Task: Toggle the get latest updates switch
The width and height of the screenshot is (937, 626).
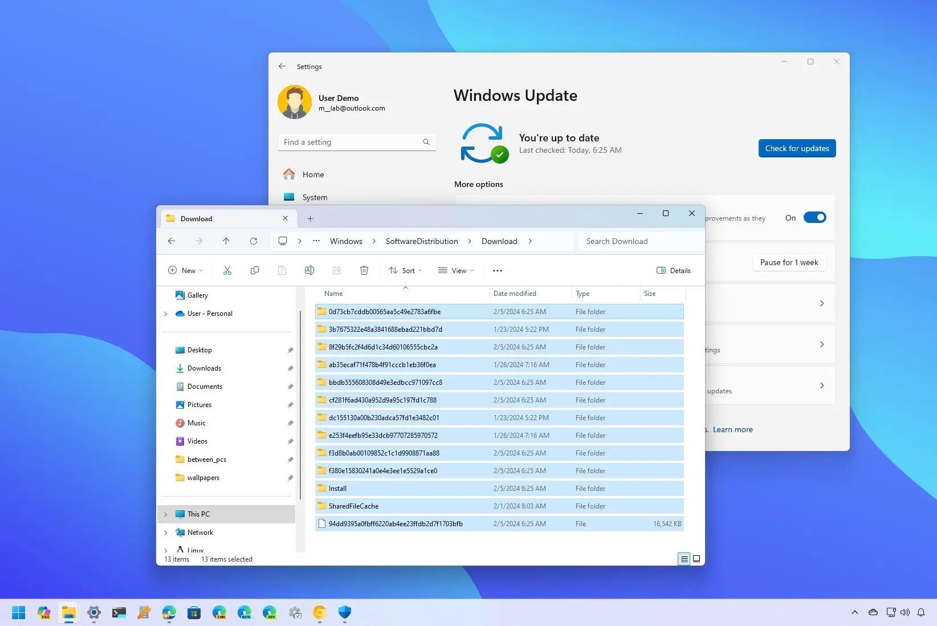Action: pos(815,217)
